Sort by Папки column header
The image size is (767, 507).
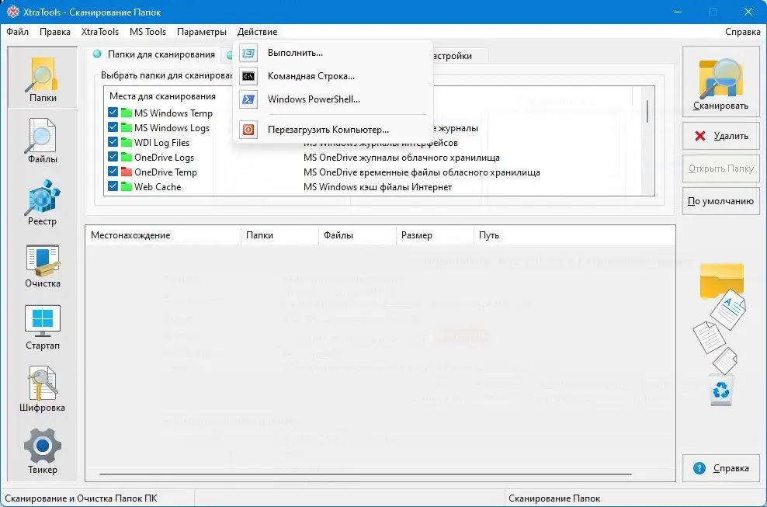coord(279,235)
